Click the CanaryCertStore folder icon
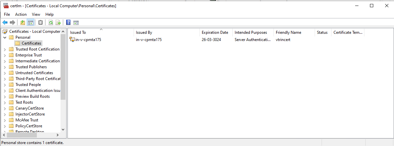 coord(11,108)
